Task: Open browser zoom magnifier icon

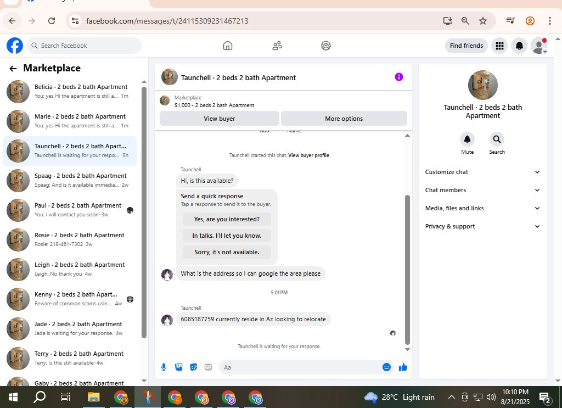Action: tap(465, 21)
